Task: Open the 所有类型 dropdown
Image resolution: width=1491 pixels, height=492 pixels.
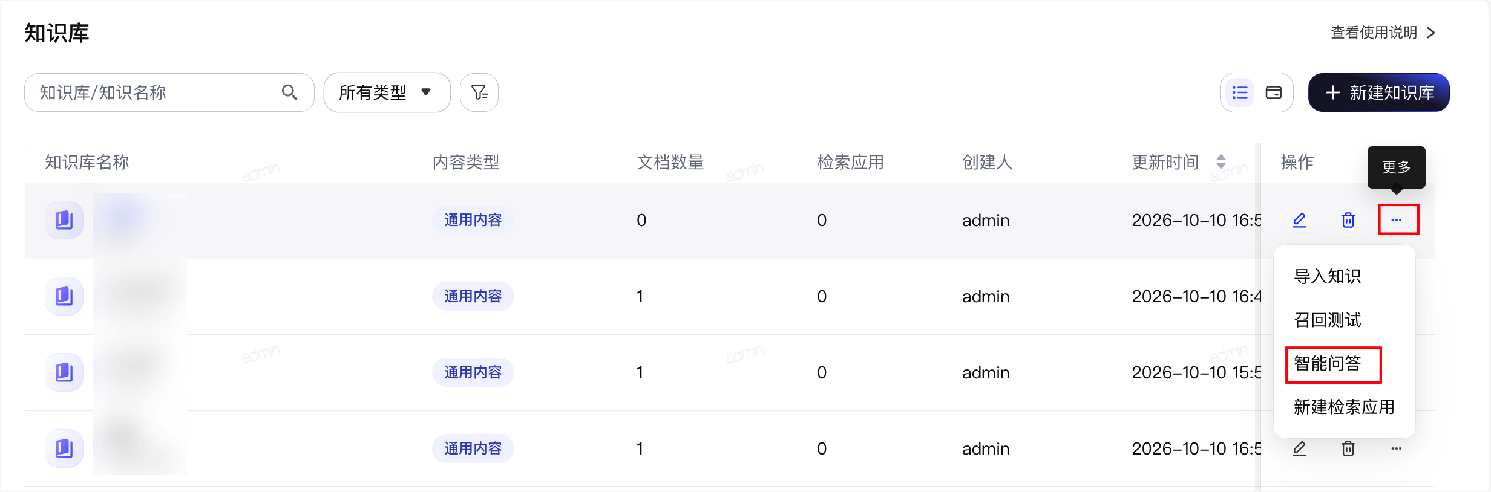Action: [387, 92]
